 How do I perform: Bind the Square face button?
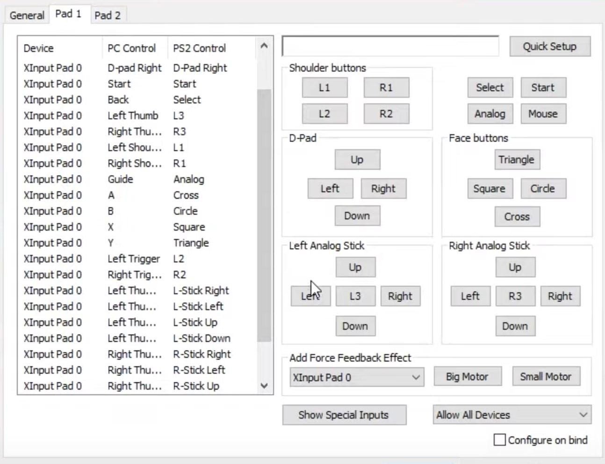(x=490, y=188)
